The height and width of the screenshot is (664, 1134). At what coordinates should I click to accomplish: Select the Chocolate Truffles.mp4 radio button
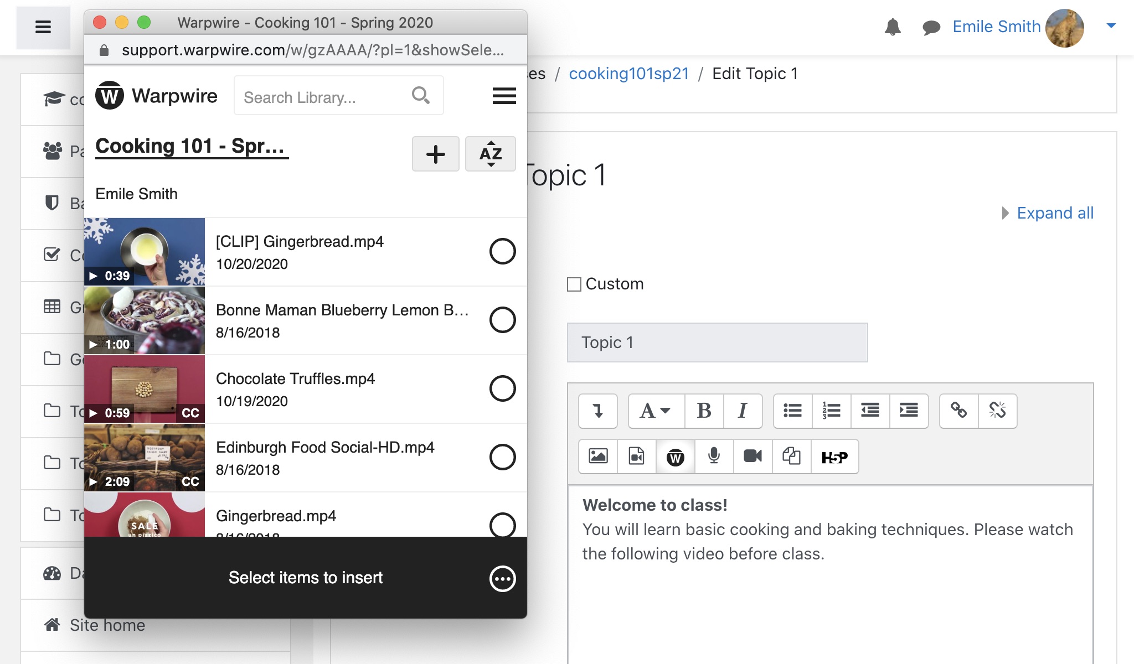(x=501, y=388)
